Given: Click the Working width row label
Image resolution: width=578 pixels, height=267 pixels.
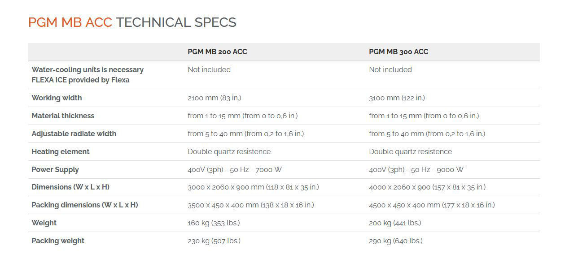Looking at the screenshot, I should [x=57, y=98].
